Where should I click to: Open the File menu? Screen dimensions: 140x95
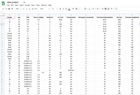[x=8, y=5]
